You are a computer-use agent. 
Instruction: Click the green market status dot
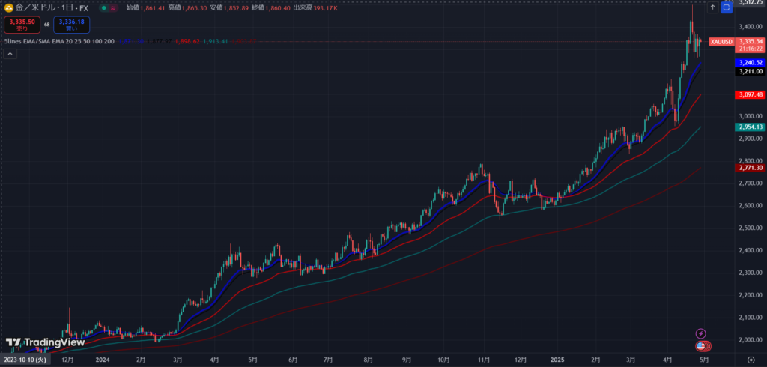pos(105,8)
